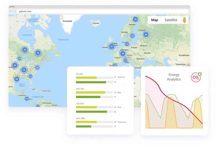Click the "40%-70%" range label
The image size is (216, 150).
(x=80, y=89)
